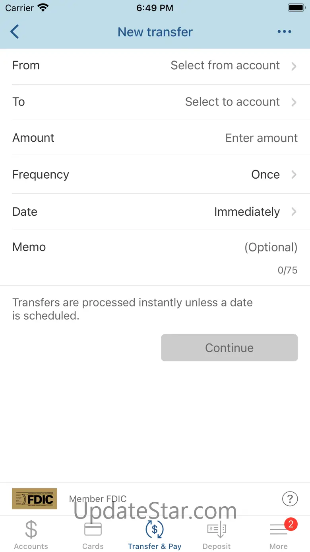310x552 pixels.
Task: Switch to the Cards tab
Action: click(93, 534)
